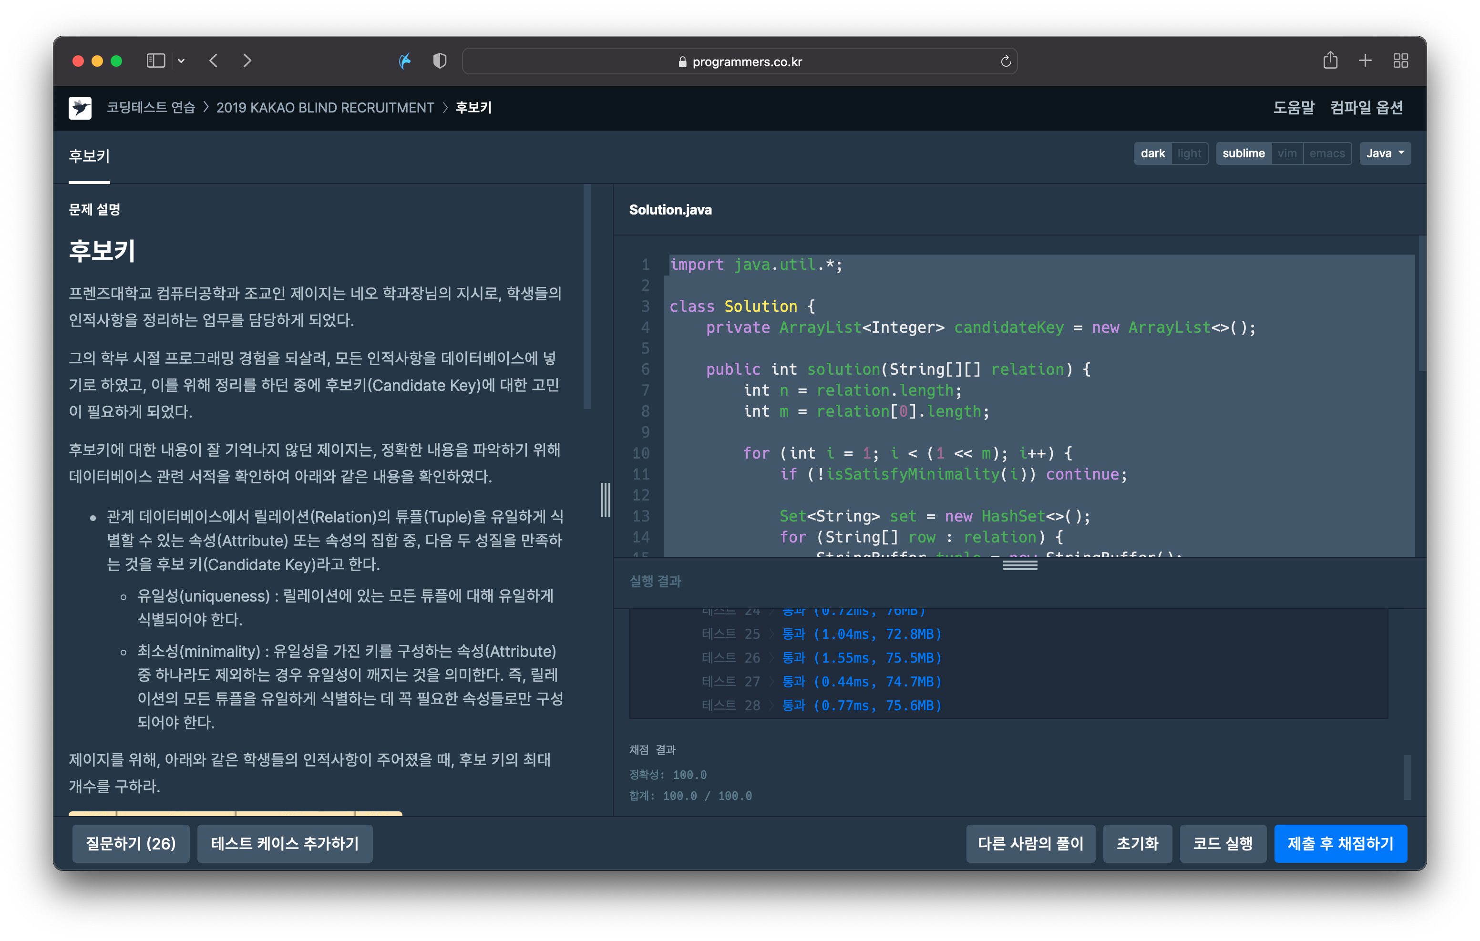Click the lock icon in address bar
Screen dimensions: 1480x941
click(x=682, y=62)
